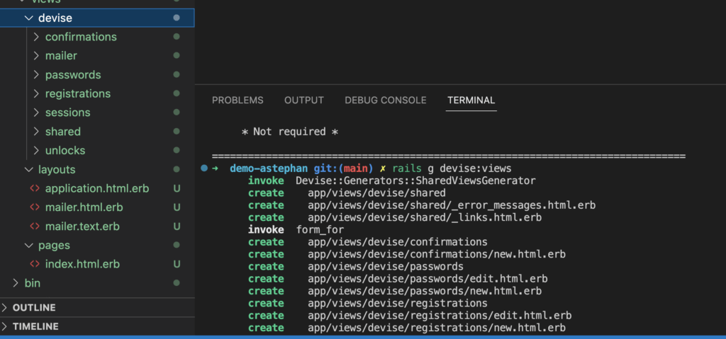Click the index.html.erb file icon
Screen dimensions: 726x339
click(x=34, y=264)
